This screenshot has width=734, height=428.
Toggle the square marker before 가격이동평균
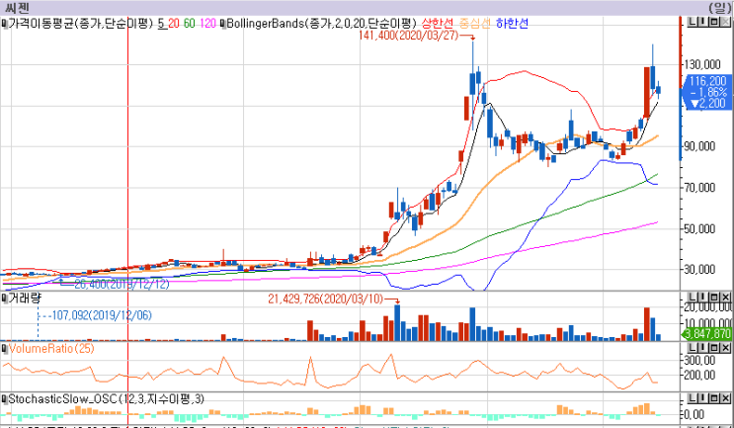click(x=5, y=24)
